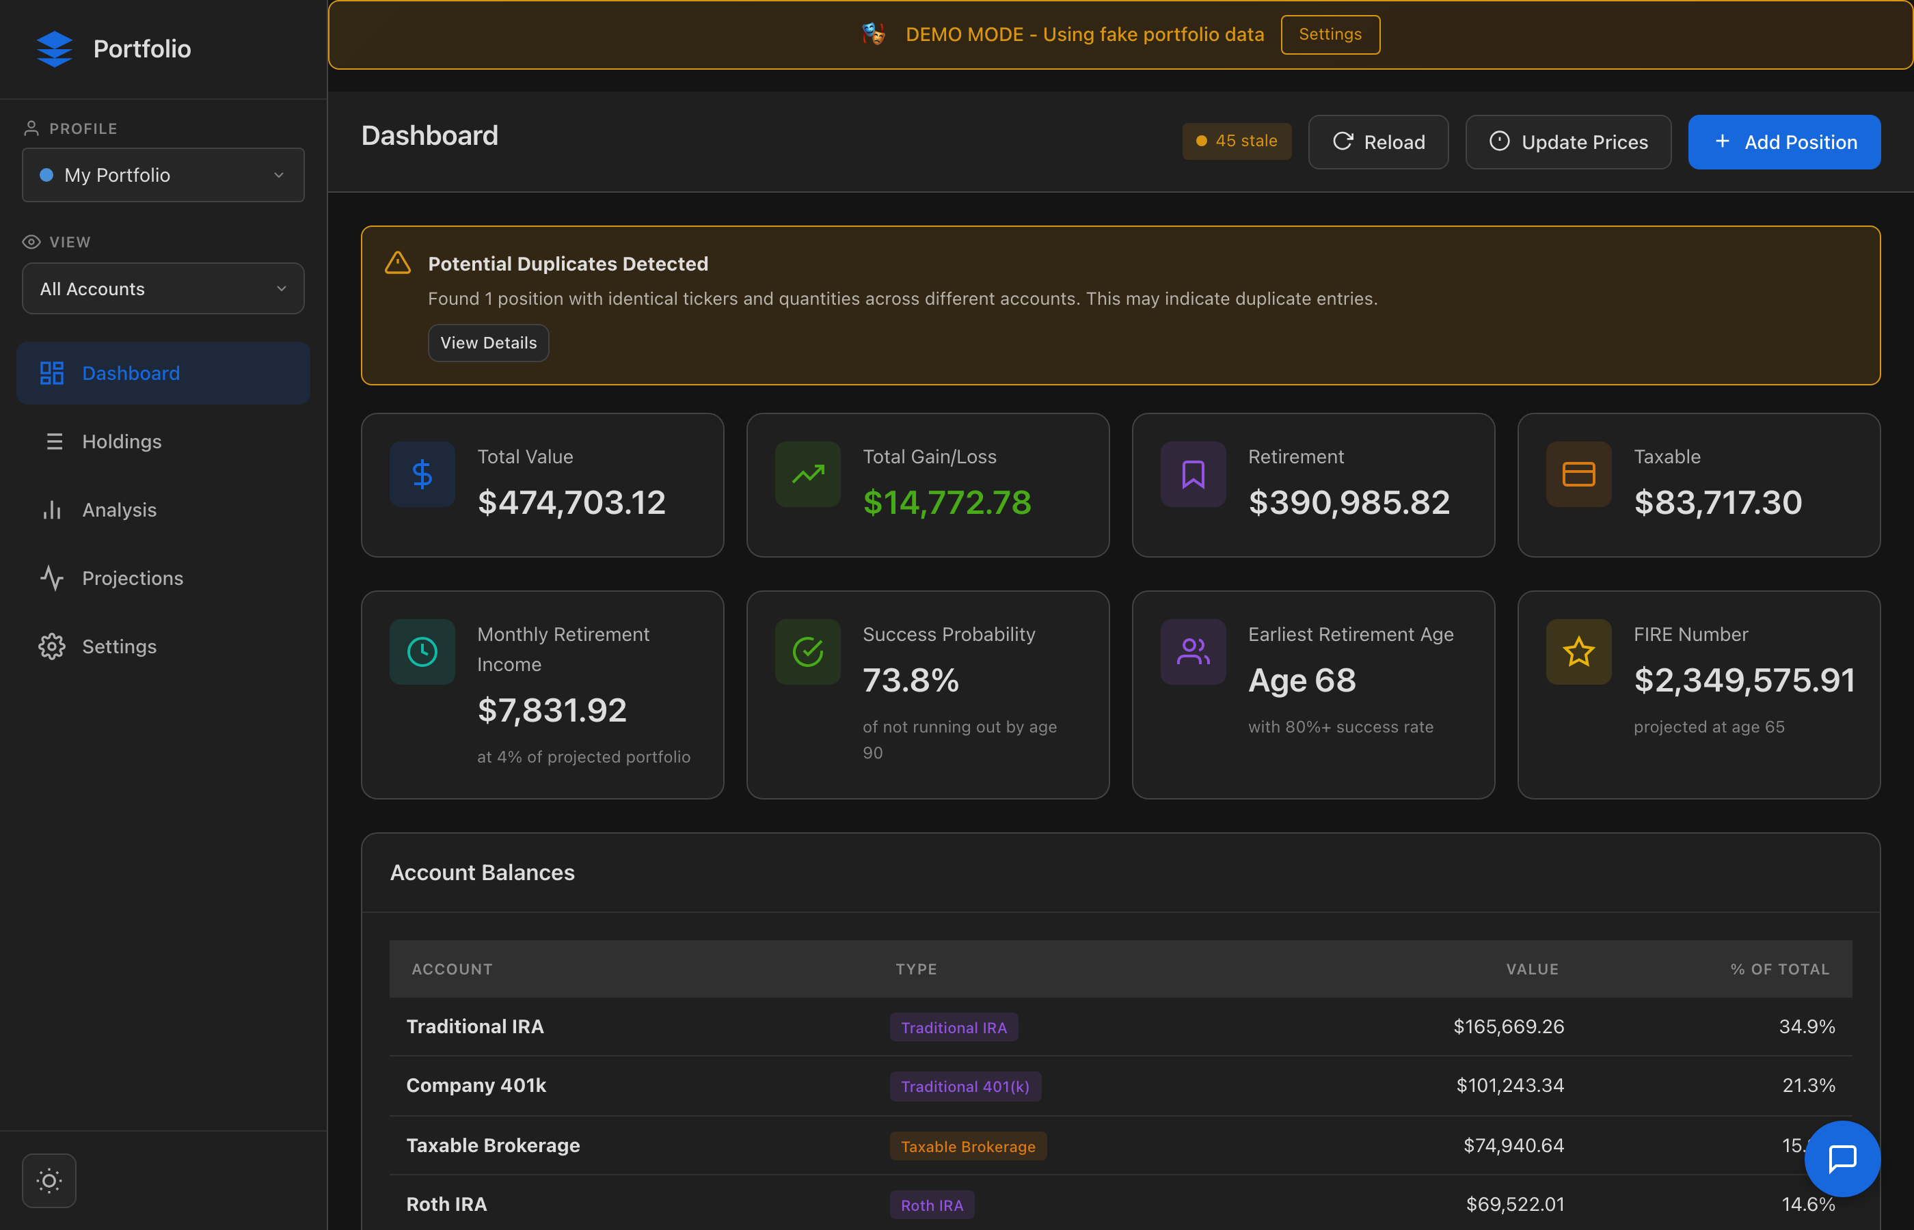The image size is (1914, 1230).
Task: Click the 14.6% of total cell
Action: click(1809, 1205)
